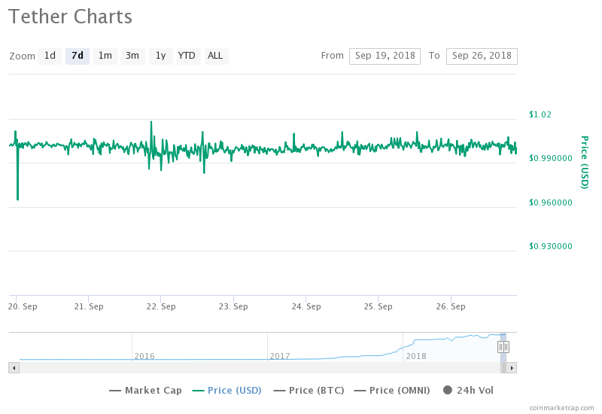Click the 2018 label in navigator

tap(416, 356)
